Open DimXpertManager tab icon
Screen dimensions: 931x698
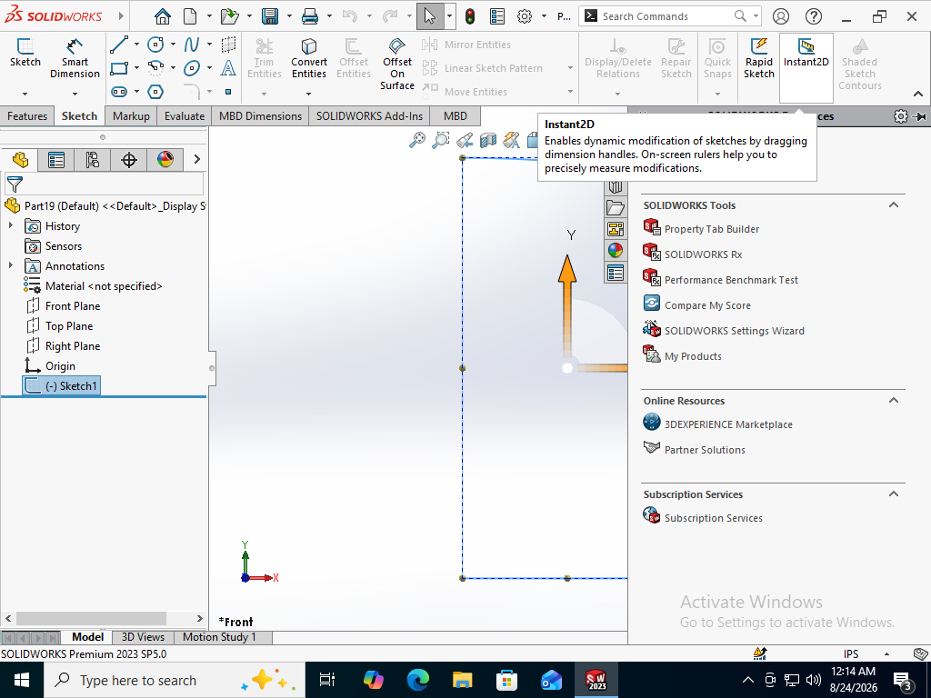tap(129, 160)
